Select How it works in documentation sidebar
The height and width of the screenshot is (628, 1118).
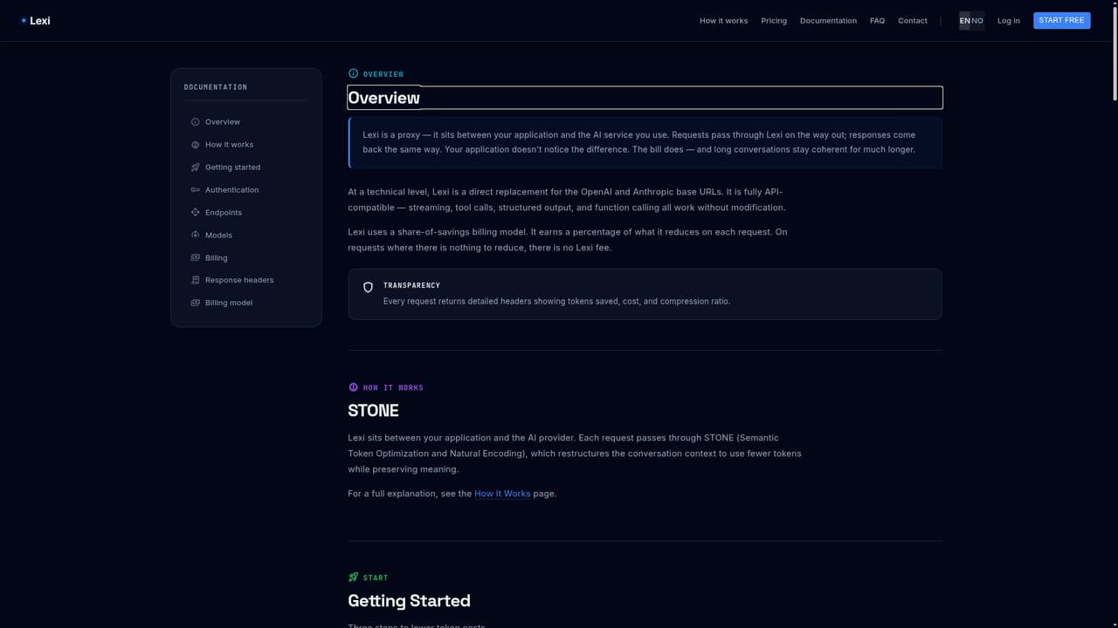pos(246,145)
